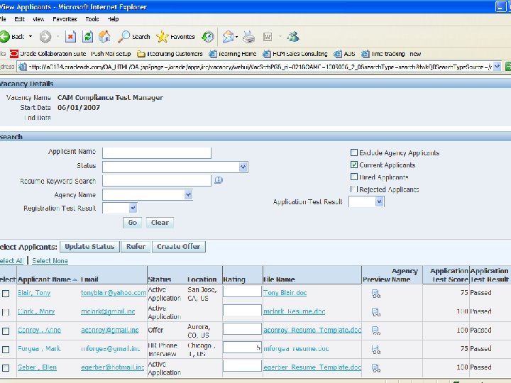Click the Home icon in the toolbar
Image resolution: width=511 pixels, height=383 pixels.
pos(104,36)
